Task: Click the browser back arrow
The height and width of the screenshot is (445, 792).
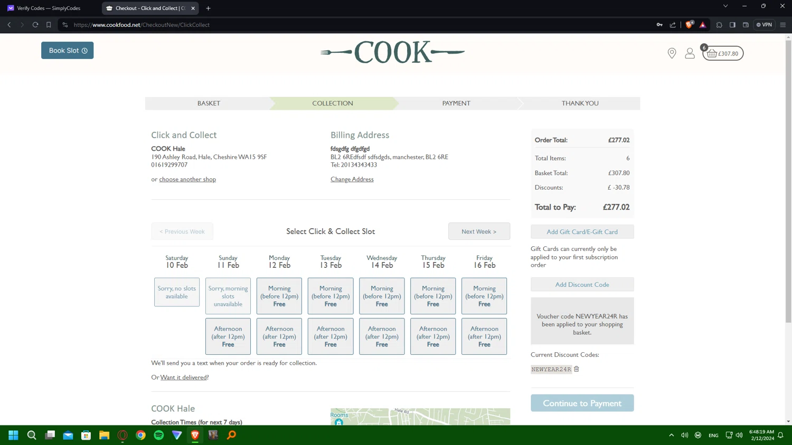Action: (9, 25)
